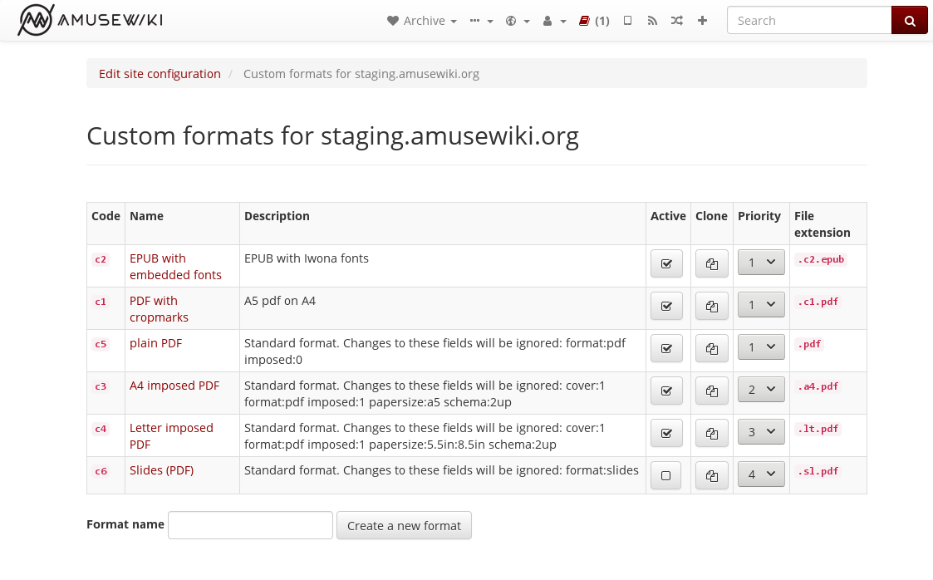The image size is (933, 580).
Task: Toggle active state of Letter imposed PDF
Action: 666,434
